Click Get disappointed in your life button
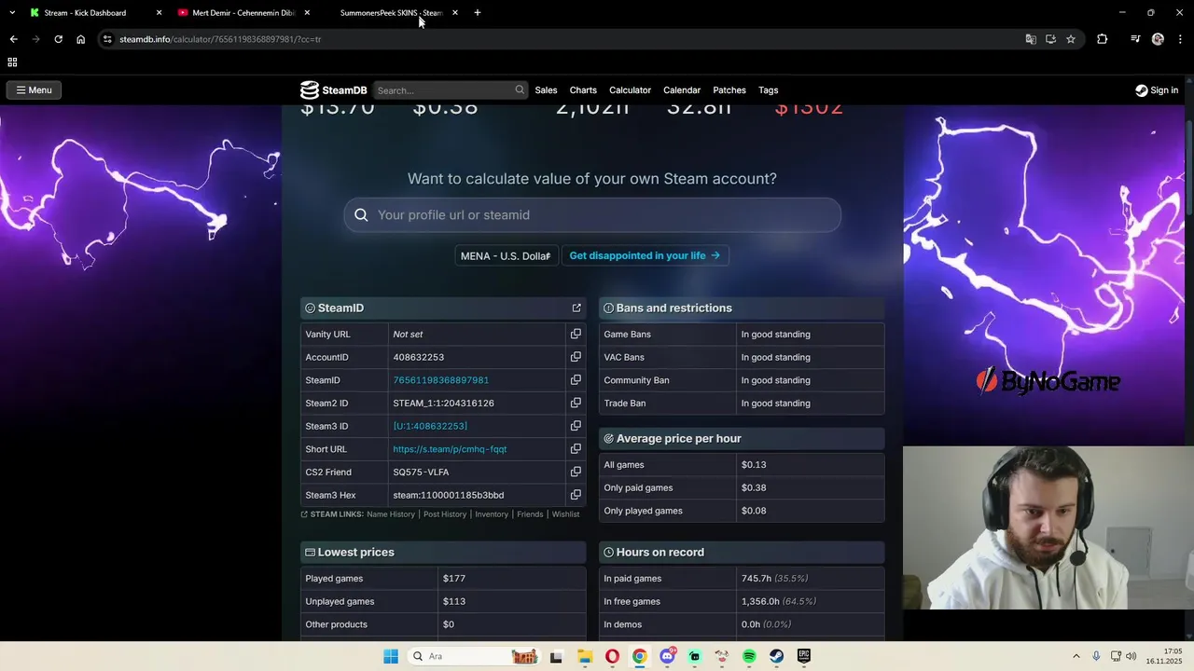The image size is (1194, 671). [x=645, y=255]
